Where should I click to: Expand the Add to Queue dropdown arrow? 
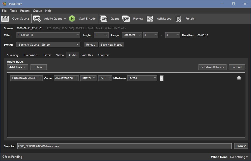pyautogui.click(x=65, y=19)
